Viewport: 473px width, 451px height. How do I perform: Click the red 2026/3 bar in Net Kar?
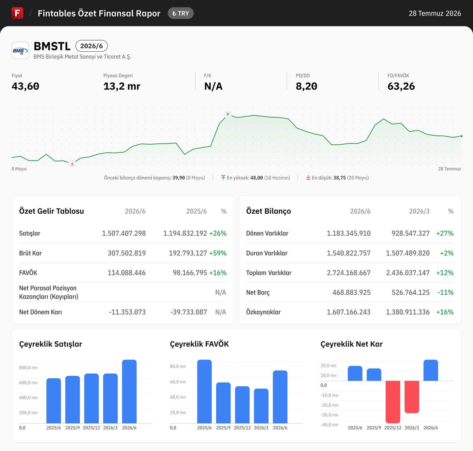pos(412,397)
